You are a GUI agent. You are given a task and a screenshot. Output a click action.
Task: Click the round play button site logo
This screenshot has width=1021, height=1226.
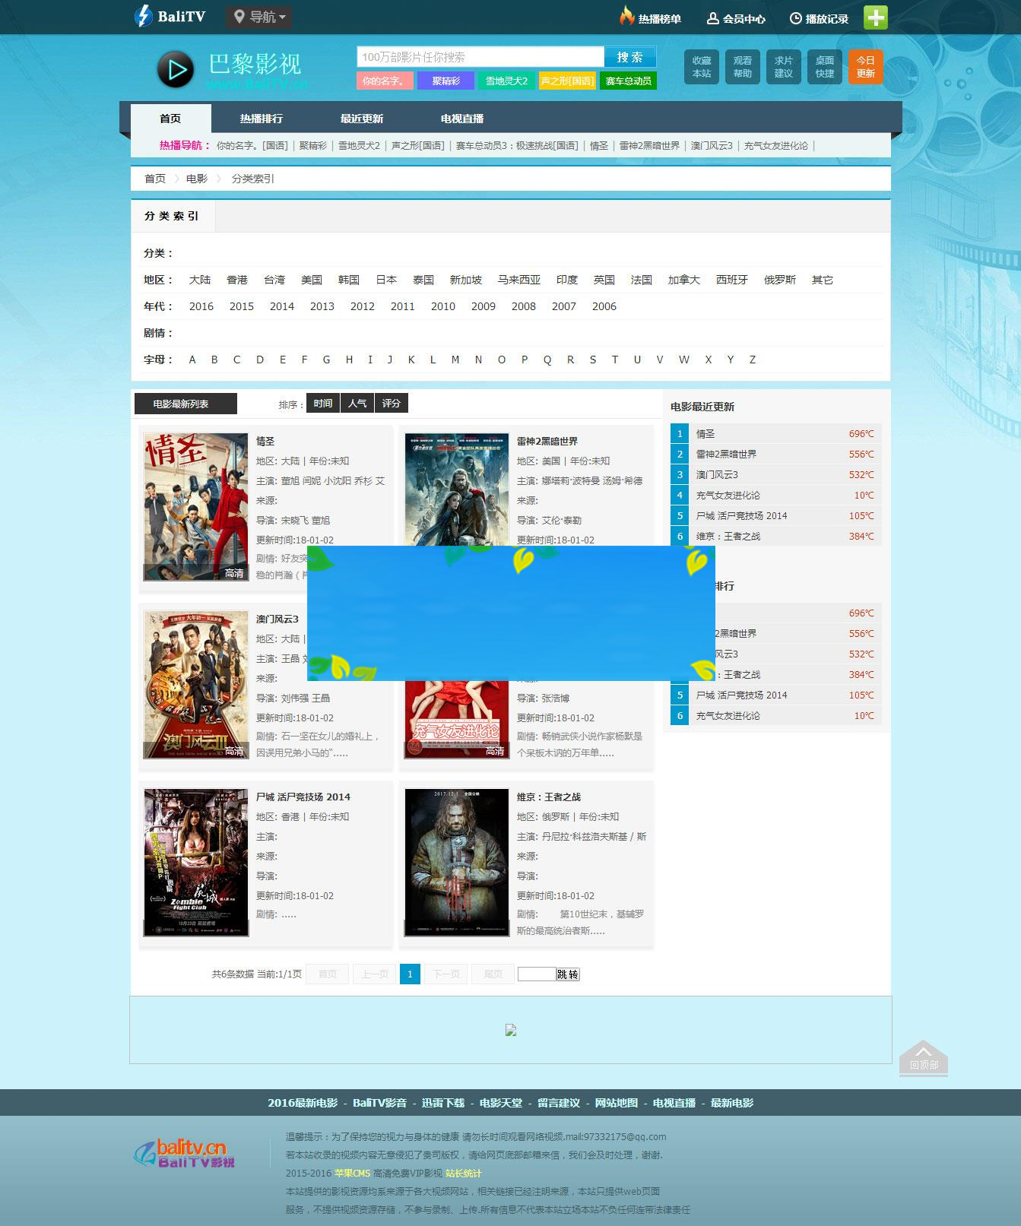(x=176, y=70)
